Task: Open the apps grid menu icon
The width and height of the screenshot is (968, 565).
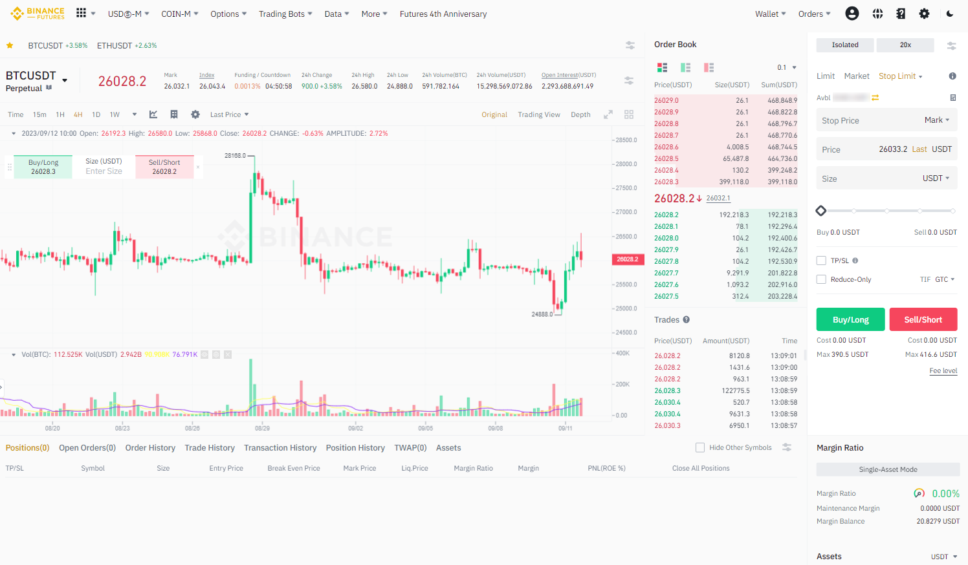Action: click(x=81, y=13)
